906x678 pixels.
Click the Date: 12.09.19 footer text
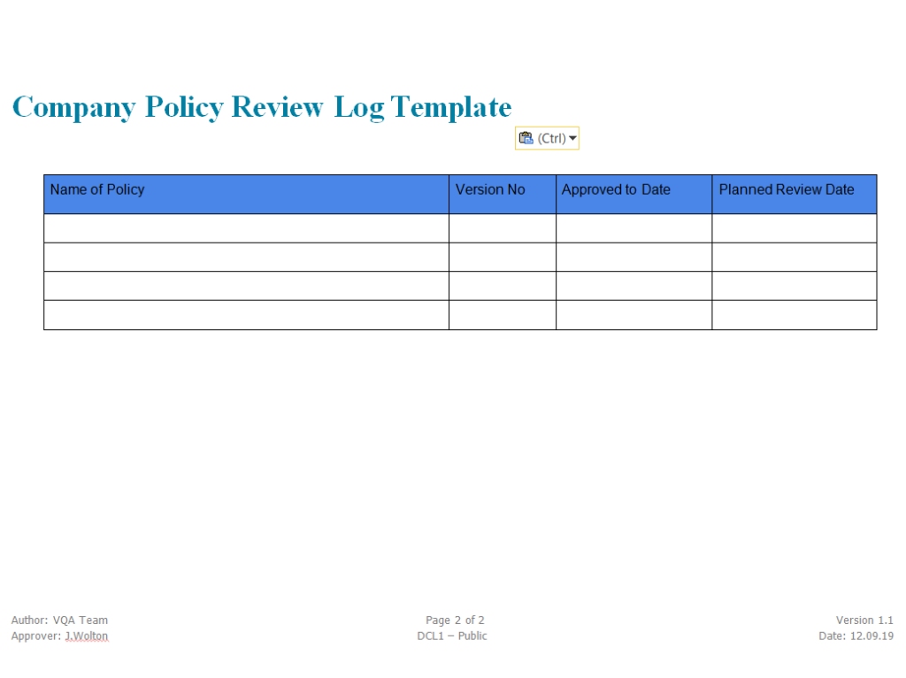click(x=856, y=636)
